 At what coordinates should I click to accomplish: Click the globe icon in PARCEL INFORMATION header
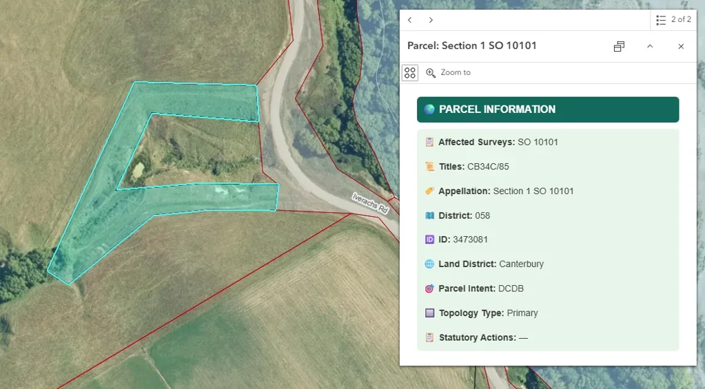click(x=429, y=109)
